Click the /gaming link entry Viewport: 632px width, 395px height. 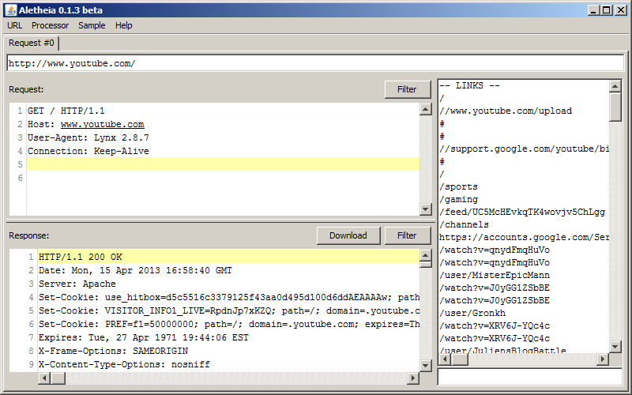click(459, 199)
